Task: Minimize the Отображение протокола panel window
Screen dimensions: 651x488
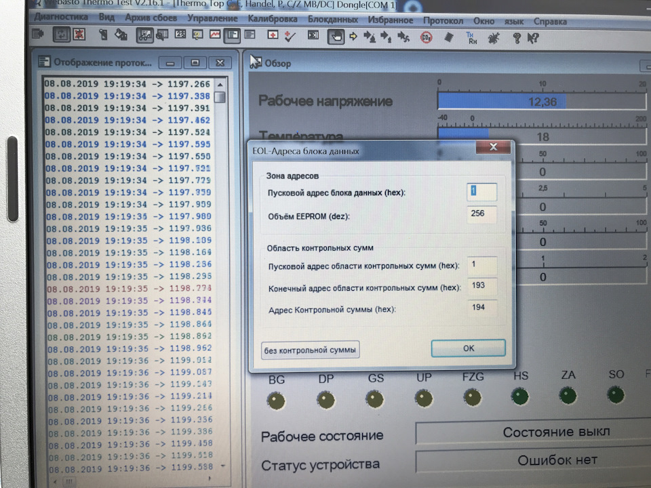Action: (x=170, y=63)
